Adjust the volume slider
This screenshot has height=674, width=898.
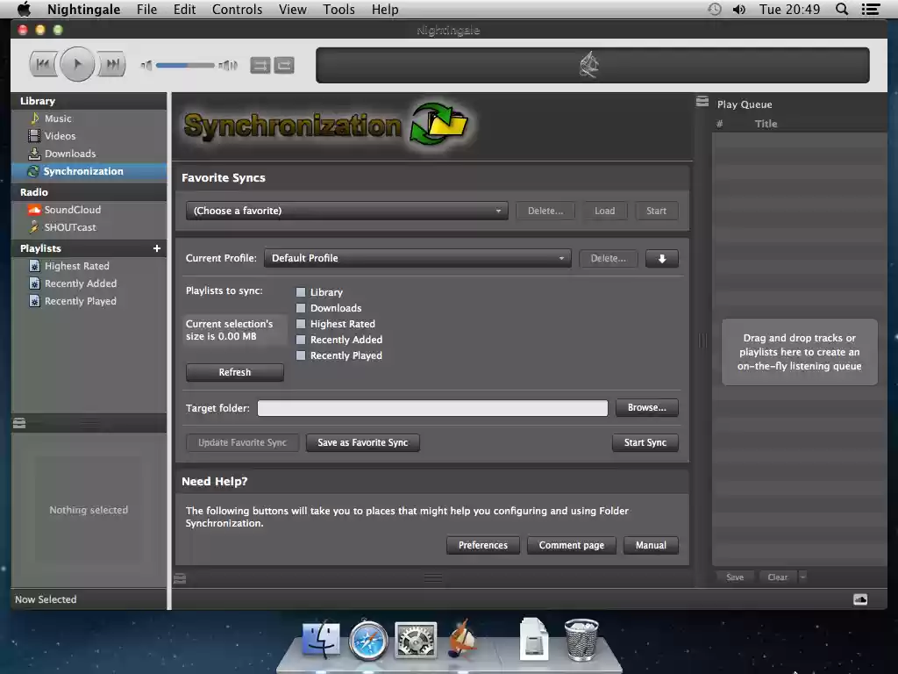point(182,64)
